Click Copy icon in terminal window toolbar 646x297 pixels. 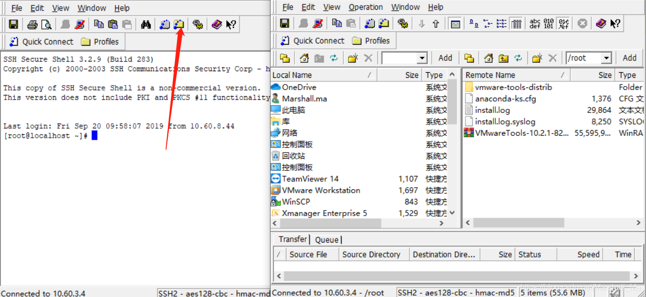[99, 24]
